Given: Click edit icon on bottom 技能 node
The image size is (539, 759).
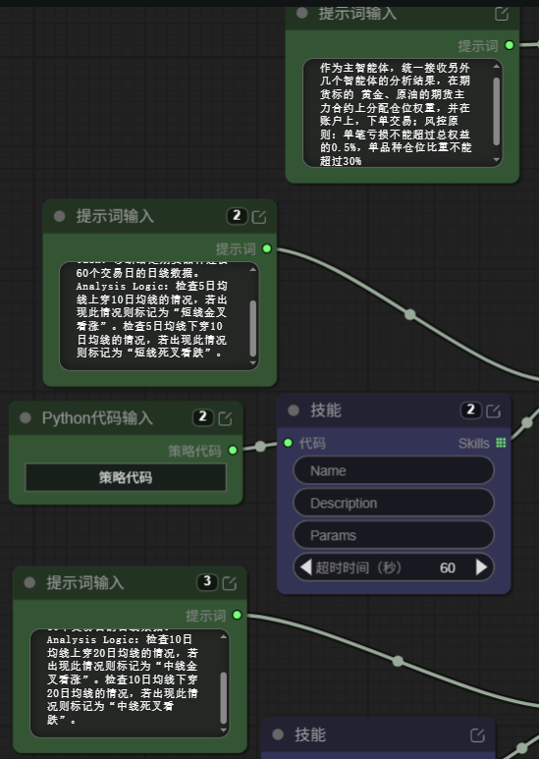Looking at the screenshot, I should tap(477, 735).
